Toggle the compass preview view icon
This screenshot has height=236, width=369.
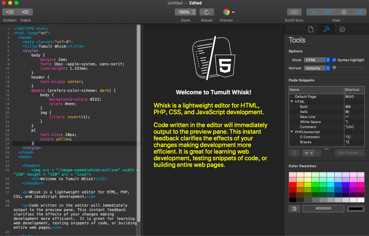(329, 12)
